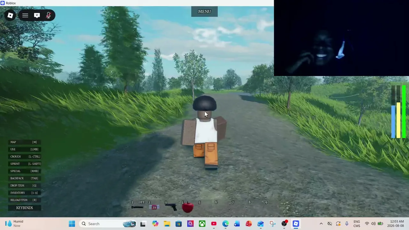Open PowerPoint from the taskbar
The width and height of the screenshot is (409, 230).
click(x=249, y=224)
